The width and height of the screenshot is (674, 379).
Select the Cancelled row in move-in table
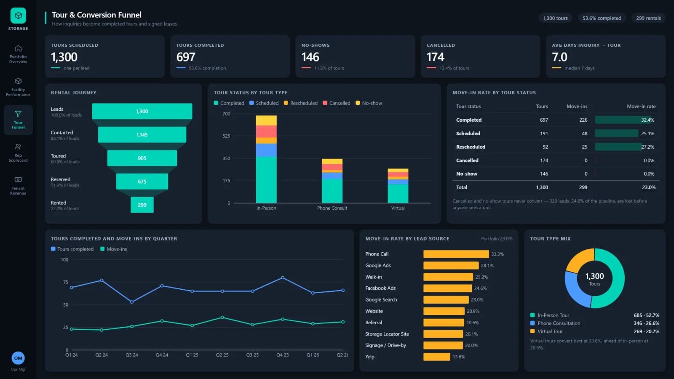[x=556, y=160]
